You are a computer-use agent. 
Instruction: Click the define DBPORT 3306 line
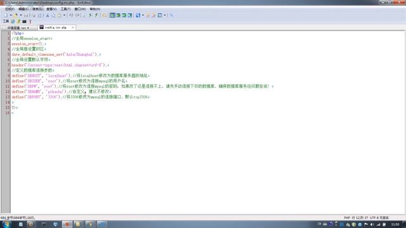(81, 97)
